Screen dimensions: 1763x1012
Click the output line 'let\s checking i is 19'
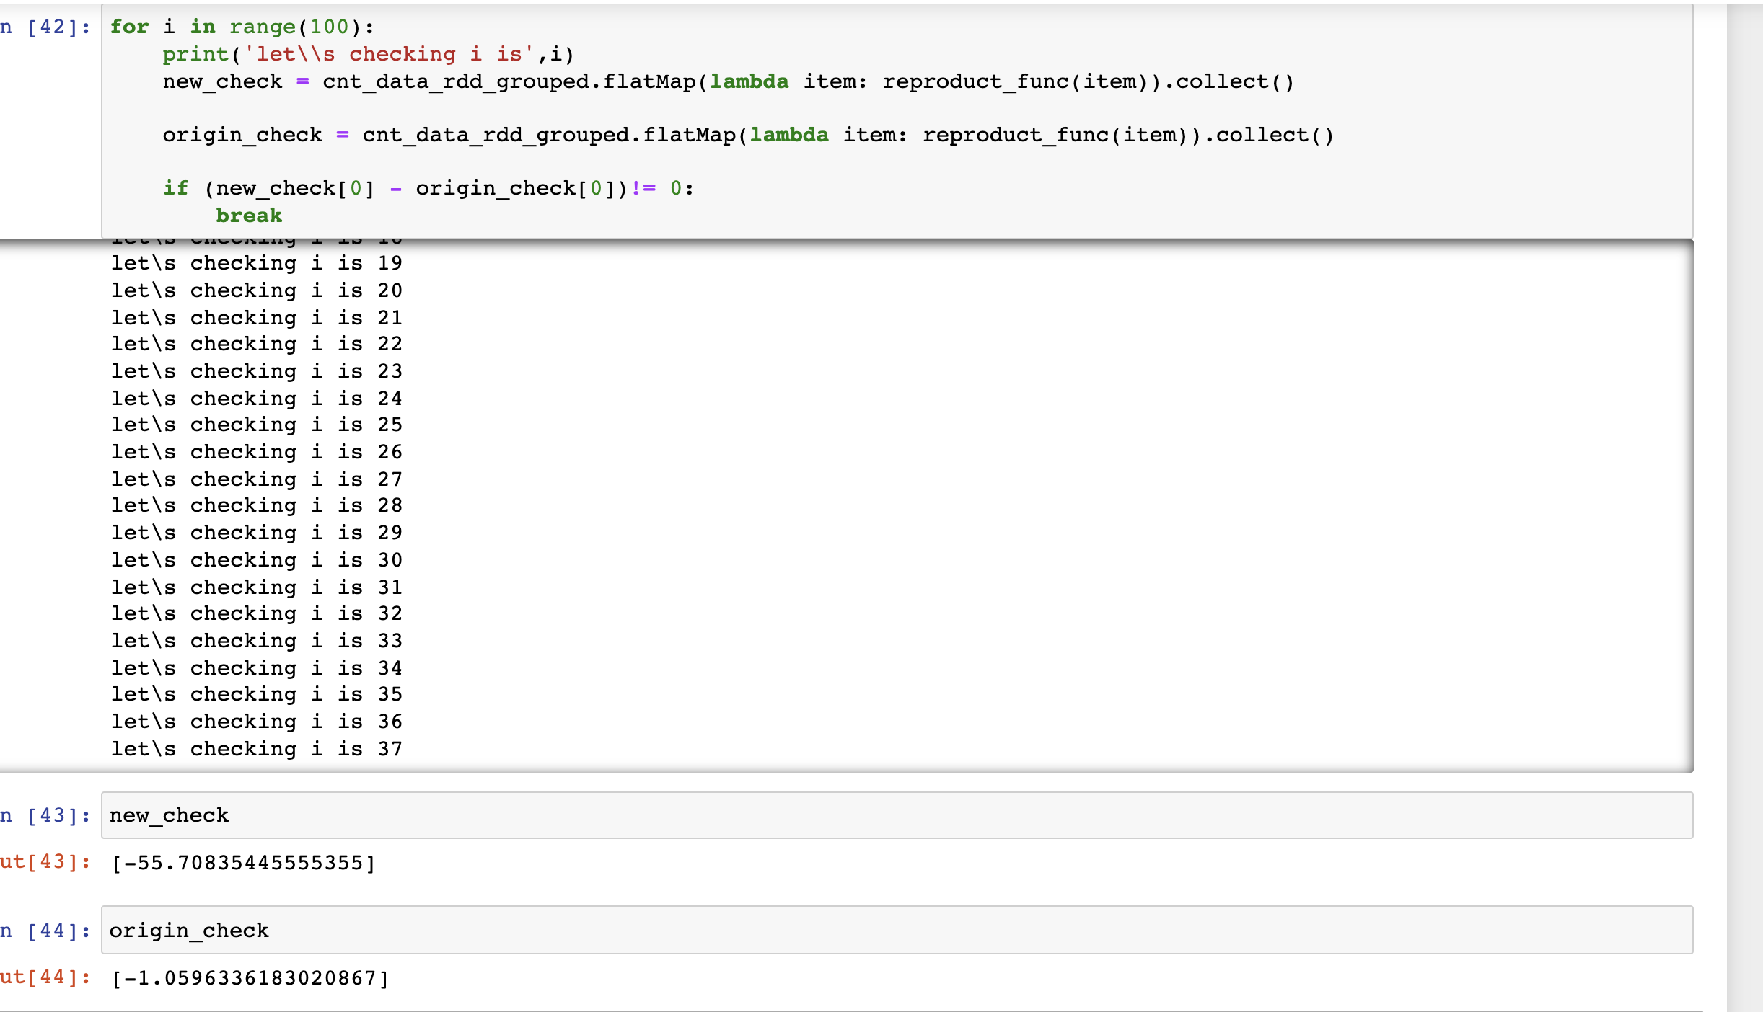pos(256,264)
